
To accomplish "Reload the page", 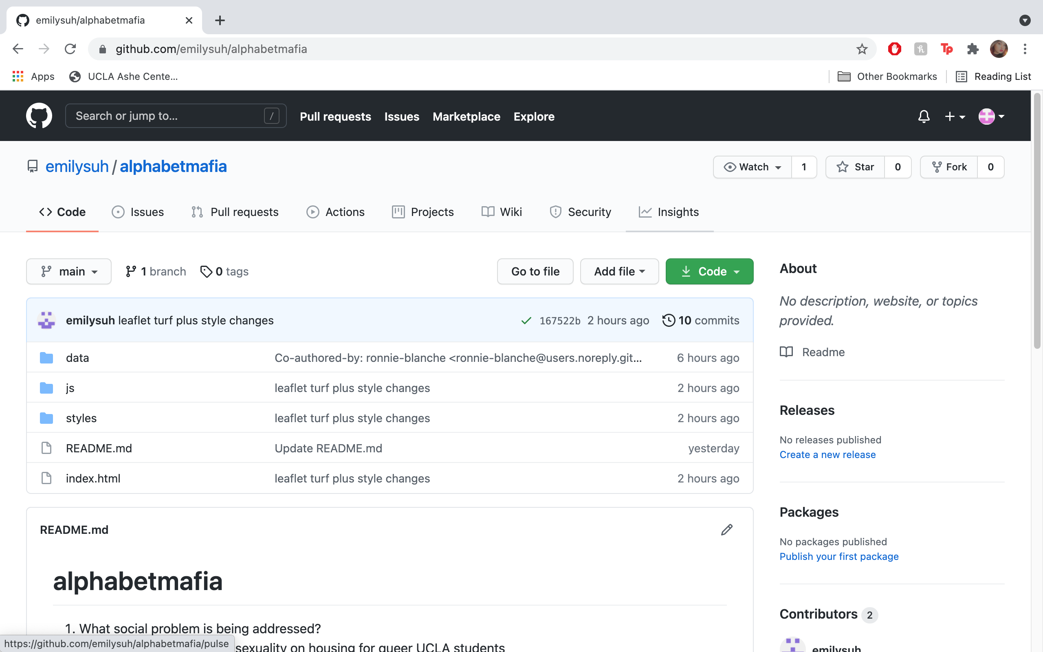I will 70,49.
